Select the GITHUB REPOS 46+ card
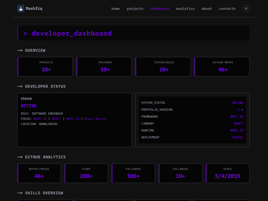 [x=222, y=67]
